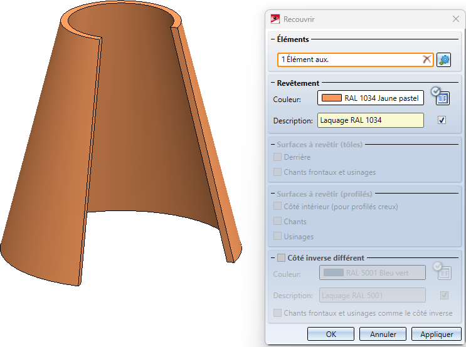
Task: Toggle the Laquage RAL 5001 description checkbox
Action: [x=444, y=296]
